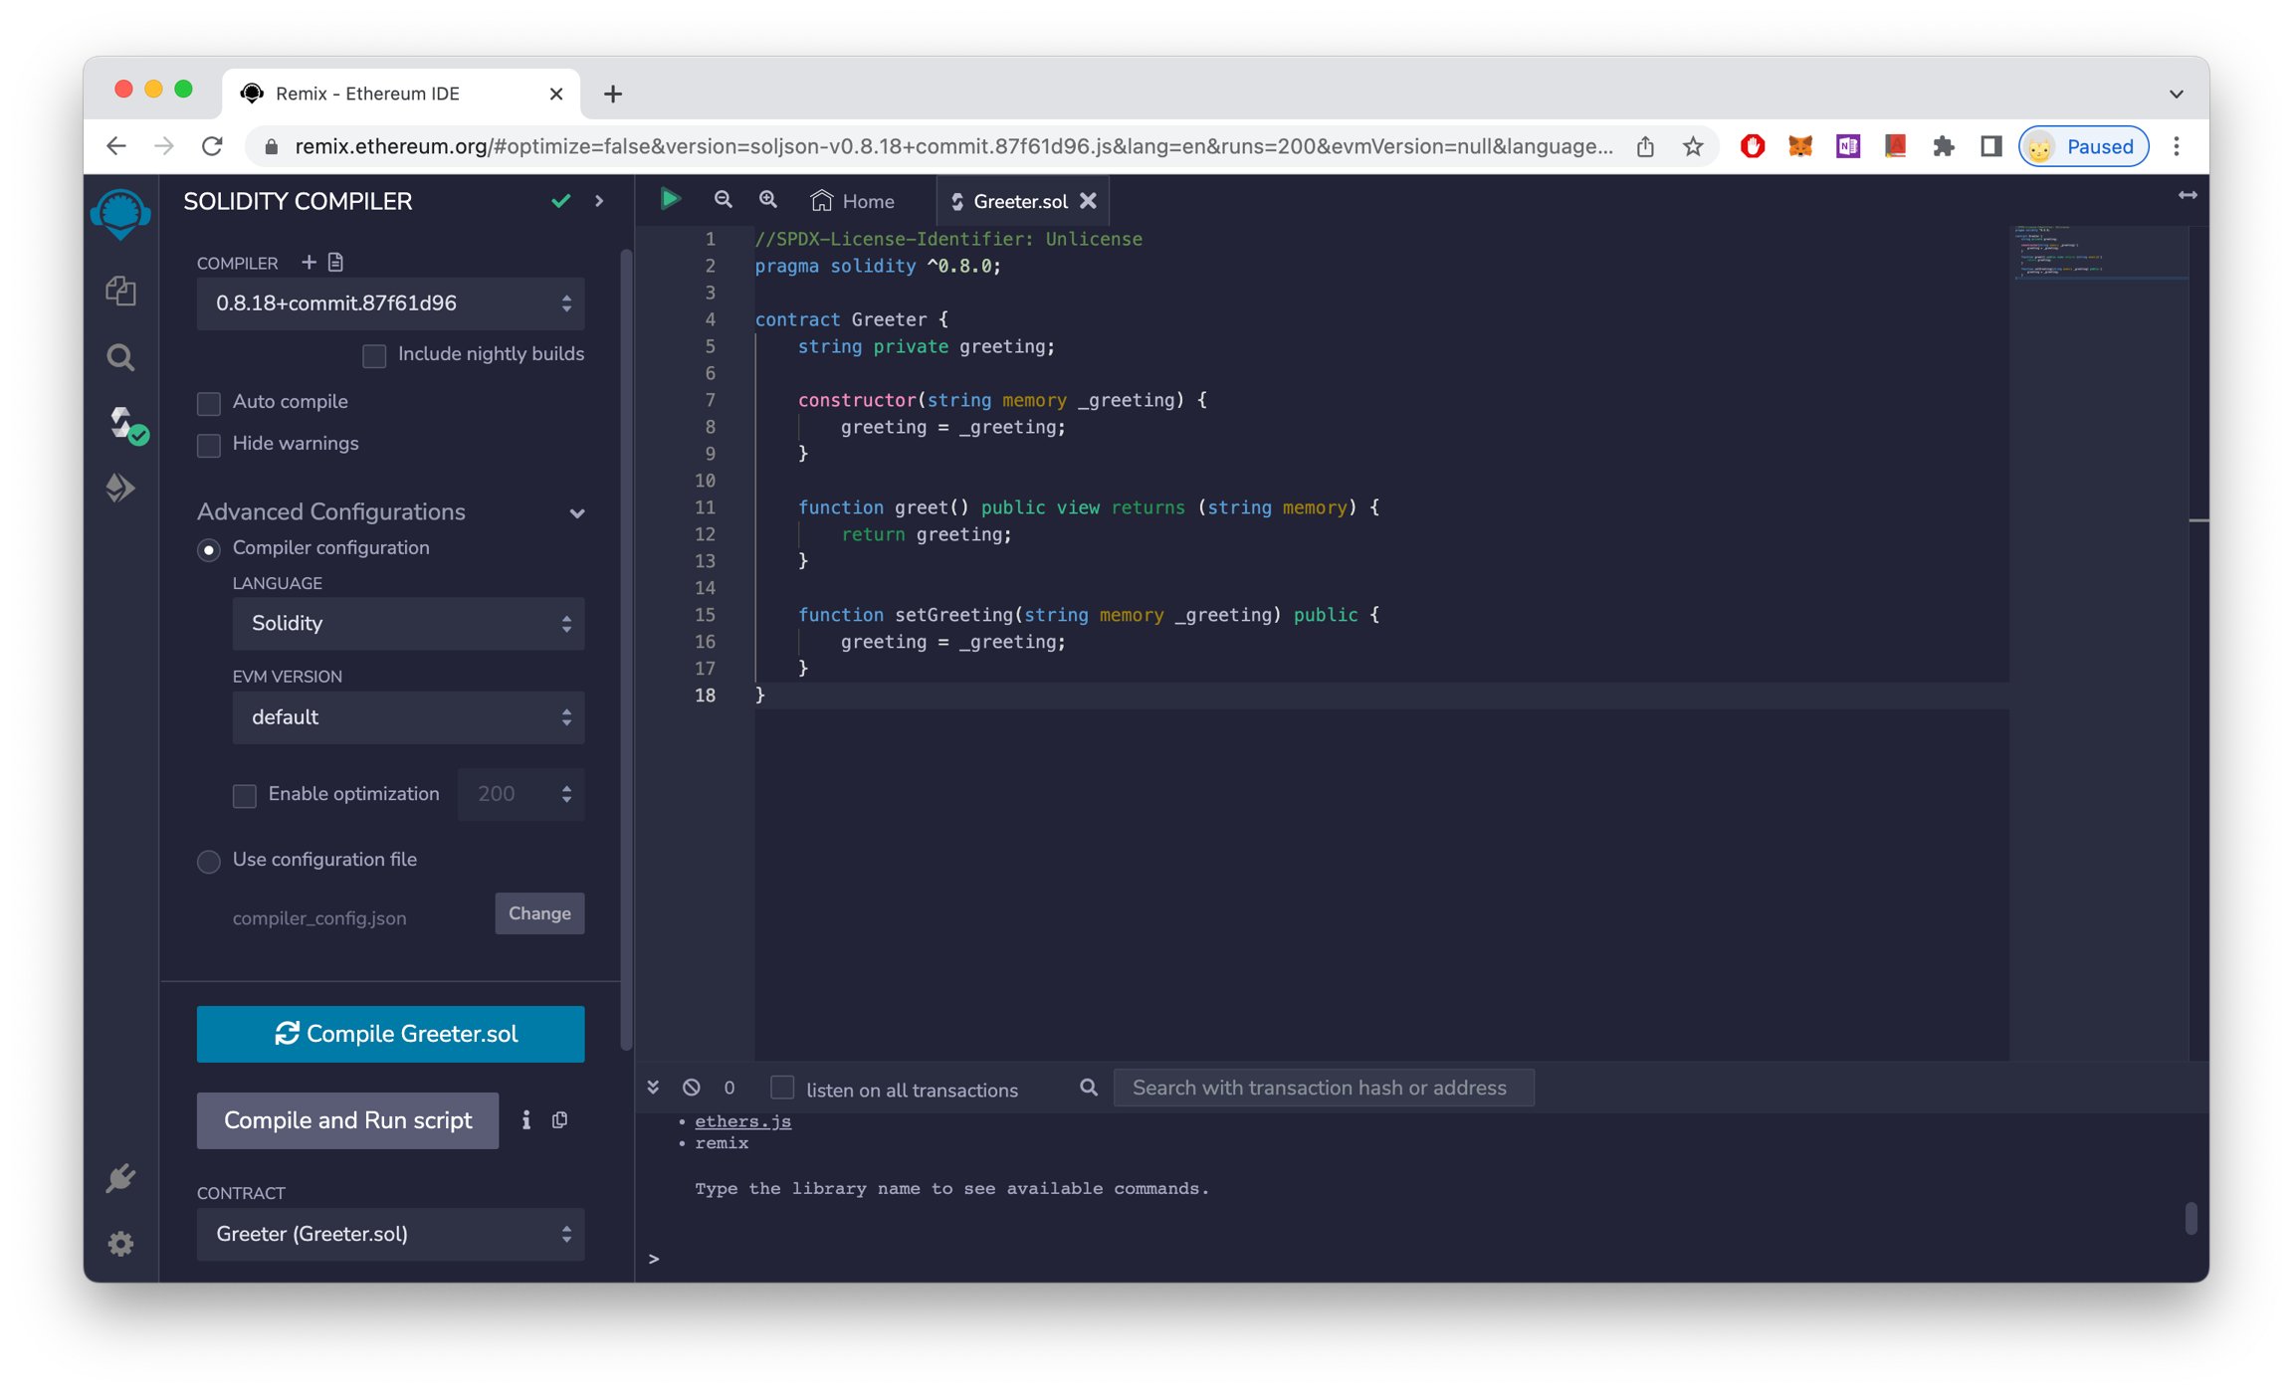Viewport: 2293px width, 1393px height.
Task: Open the compiler version dropdown
Action: tap(390, 303)
